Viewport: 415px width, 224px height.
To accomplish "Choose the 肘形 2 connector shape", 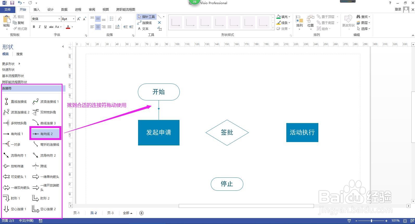I will 41,198.
